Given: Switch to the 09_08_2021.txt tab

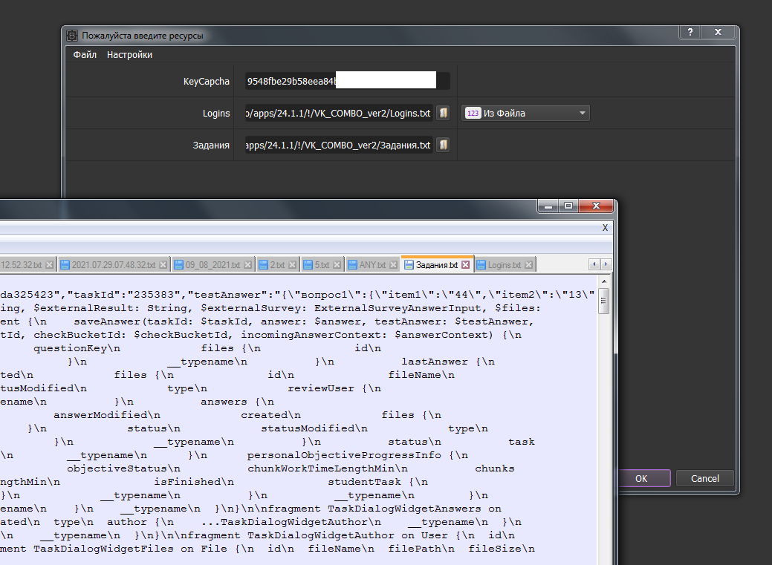Looking at the screenshot, I should 213,265.
